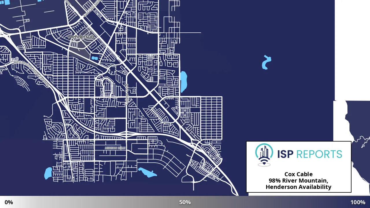Screen dimensions: 370x208
Task: Click the ISP Reports building-and-wifi logo icon
Action: pos(264,155)
